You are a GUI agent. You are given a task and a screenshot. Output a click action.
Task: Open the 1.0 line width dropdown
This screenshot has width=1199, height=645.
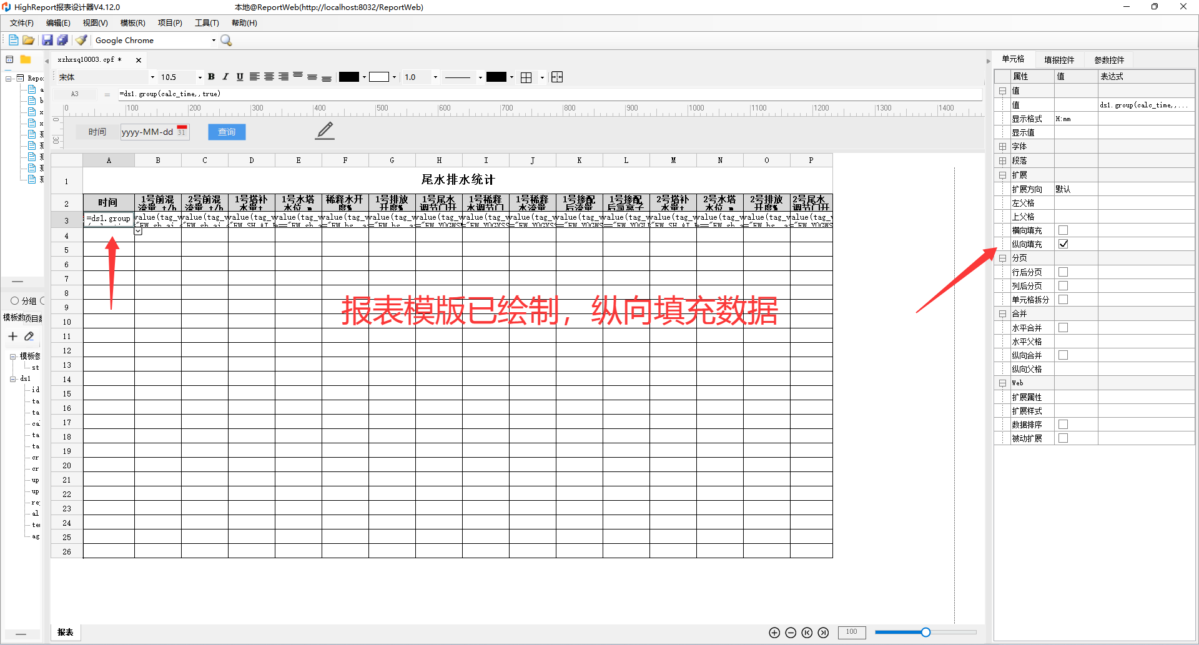[435, 77]
